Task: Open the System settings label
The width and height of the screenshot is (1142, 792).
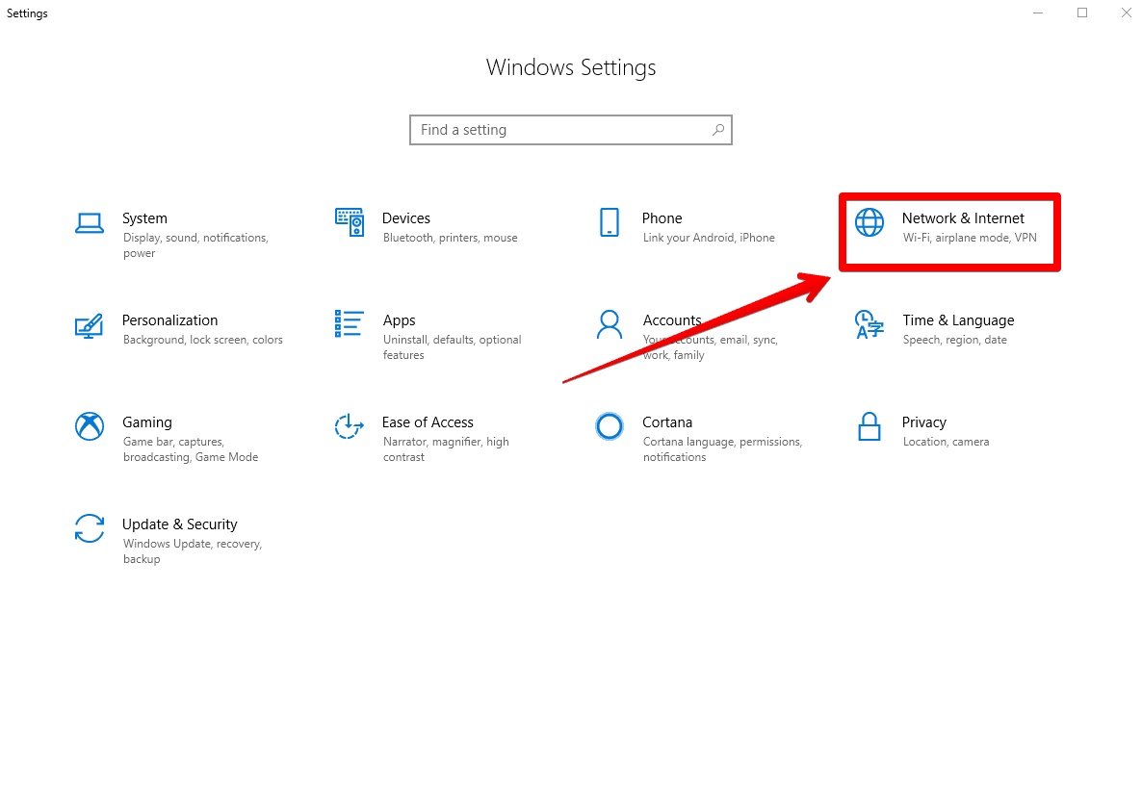Action: point(144,218)
